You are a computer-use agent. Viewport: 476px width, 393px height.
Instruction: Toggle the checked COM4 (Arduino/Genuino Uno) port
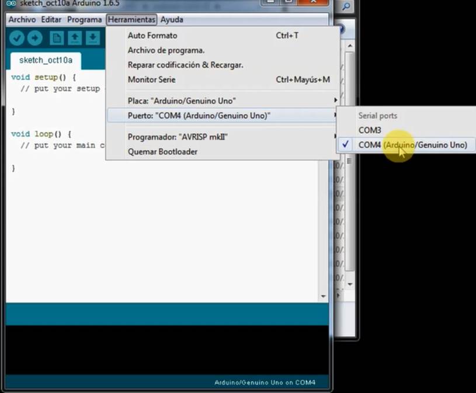pos(406,145)
